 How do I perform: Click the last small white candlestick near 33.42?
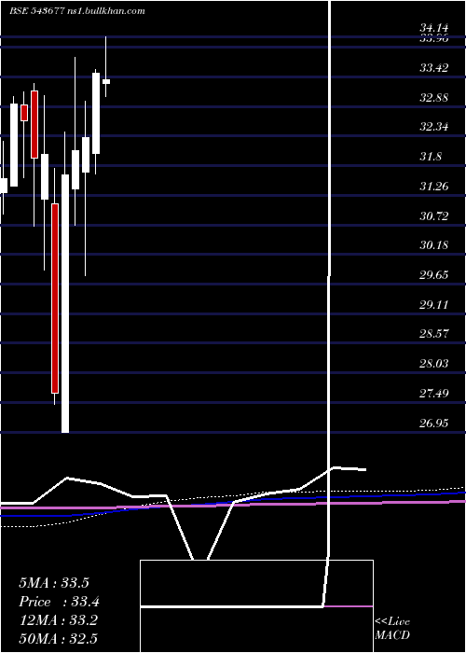pos(106,82)
